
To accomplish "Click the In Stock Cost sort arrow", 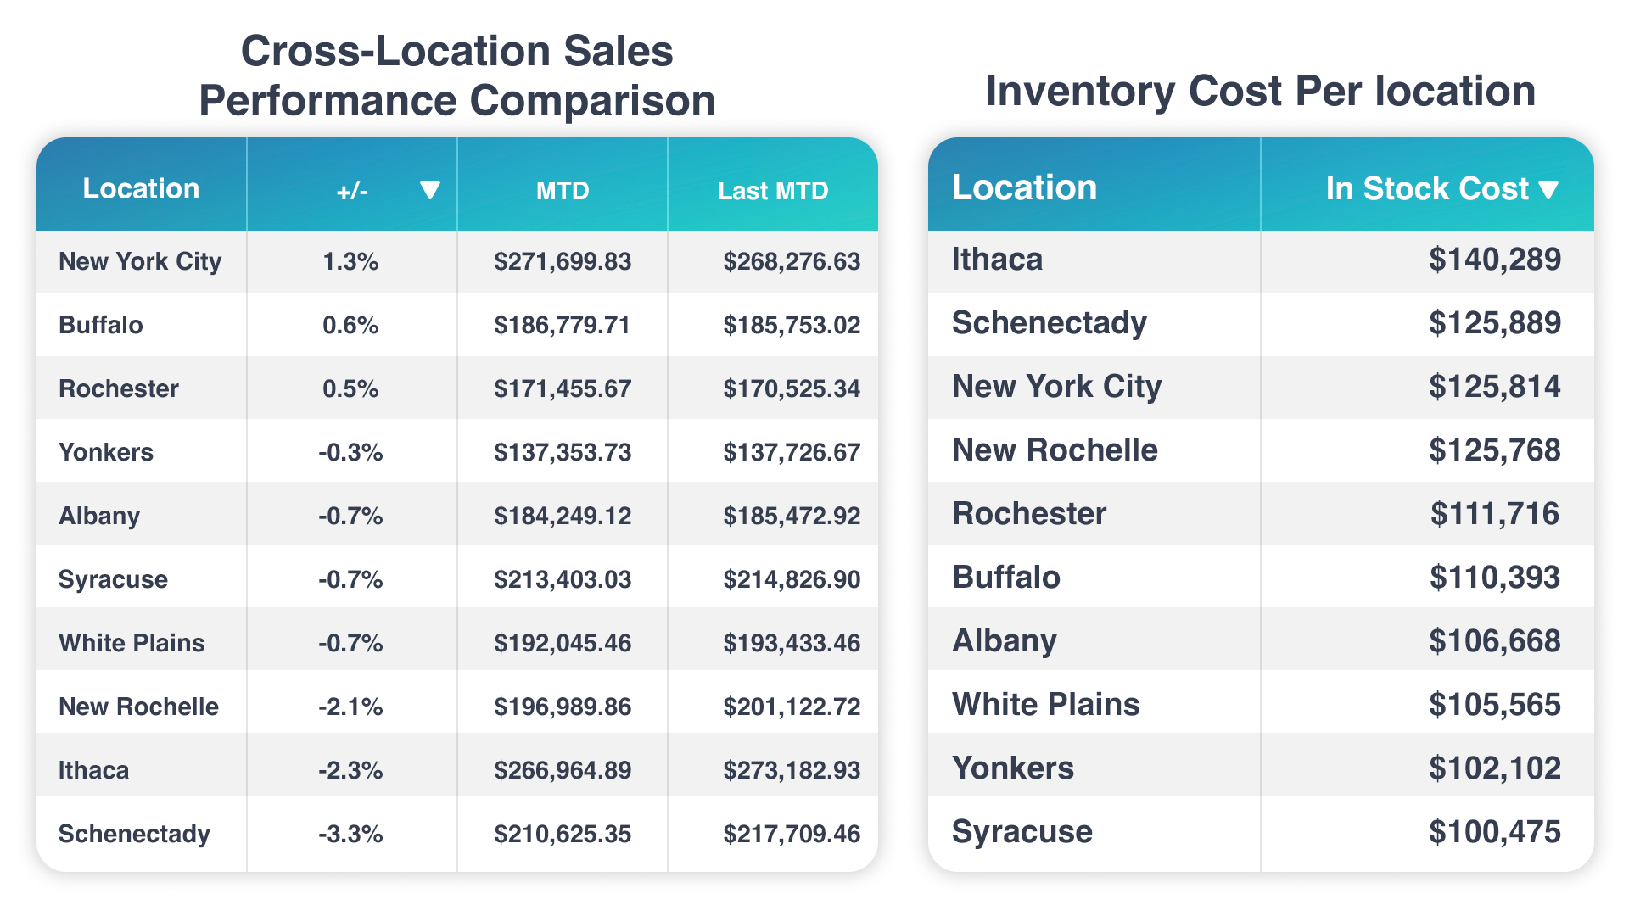I will pos(1548,189).
